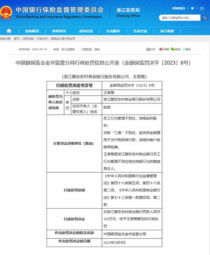Open the 新闻资讯 menu
Viewport: 210px width, 255px height.
coord(59,31)
